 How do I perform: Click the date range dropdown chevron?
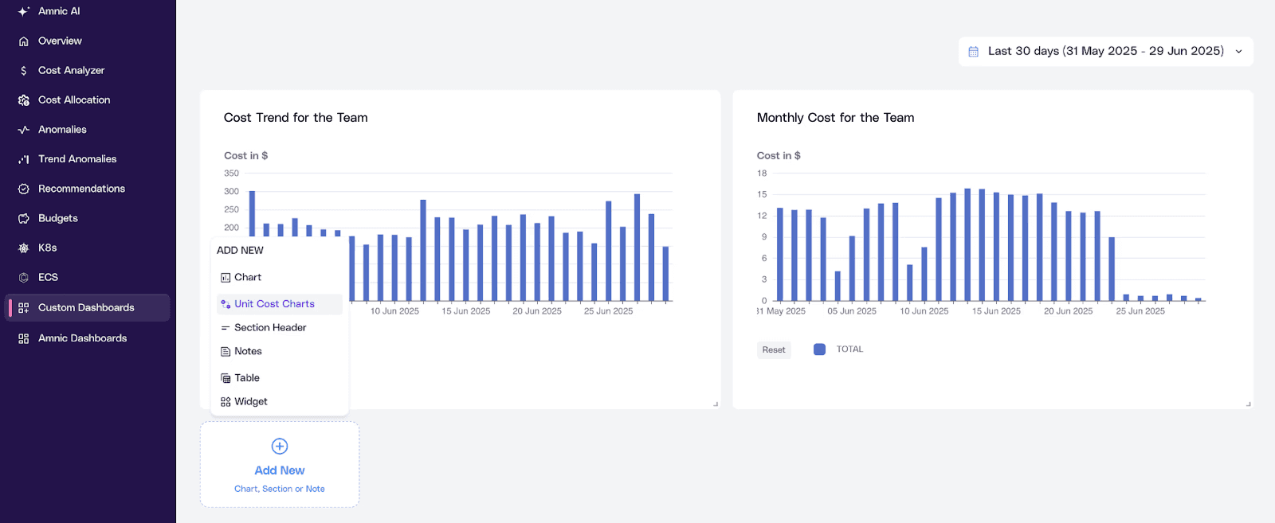1238,52
